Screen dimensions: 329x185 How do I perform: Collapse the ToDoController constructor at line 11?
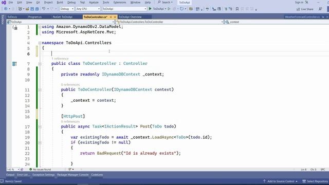tap(40, 90)
